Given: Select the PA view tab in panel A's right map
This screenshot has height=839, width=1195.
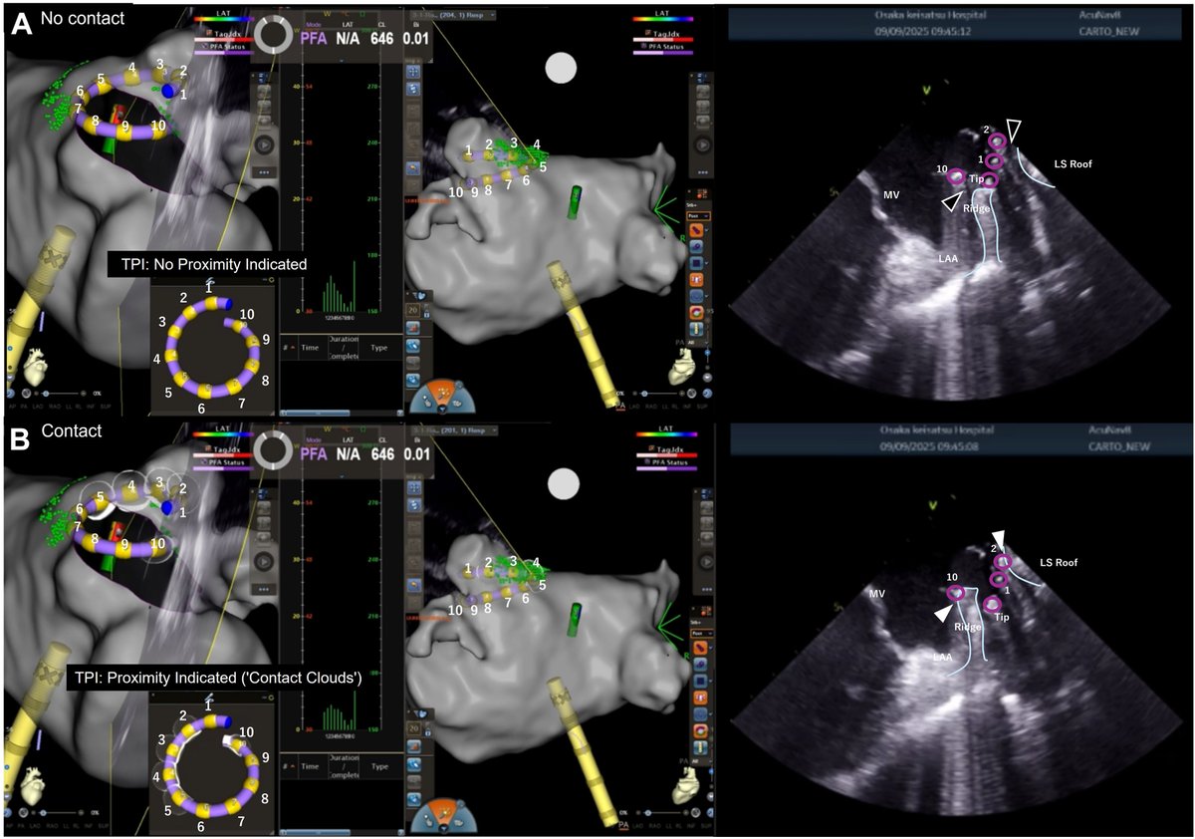Looking at the screenshot, I should point(621,407).
